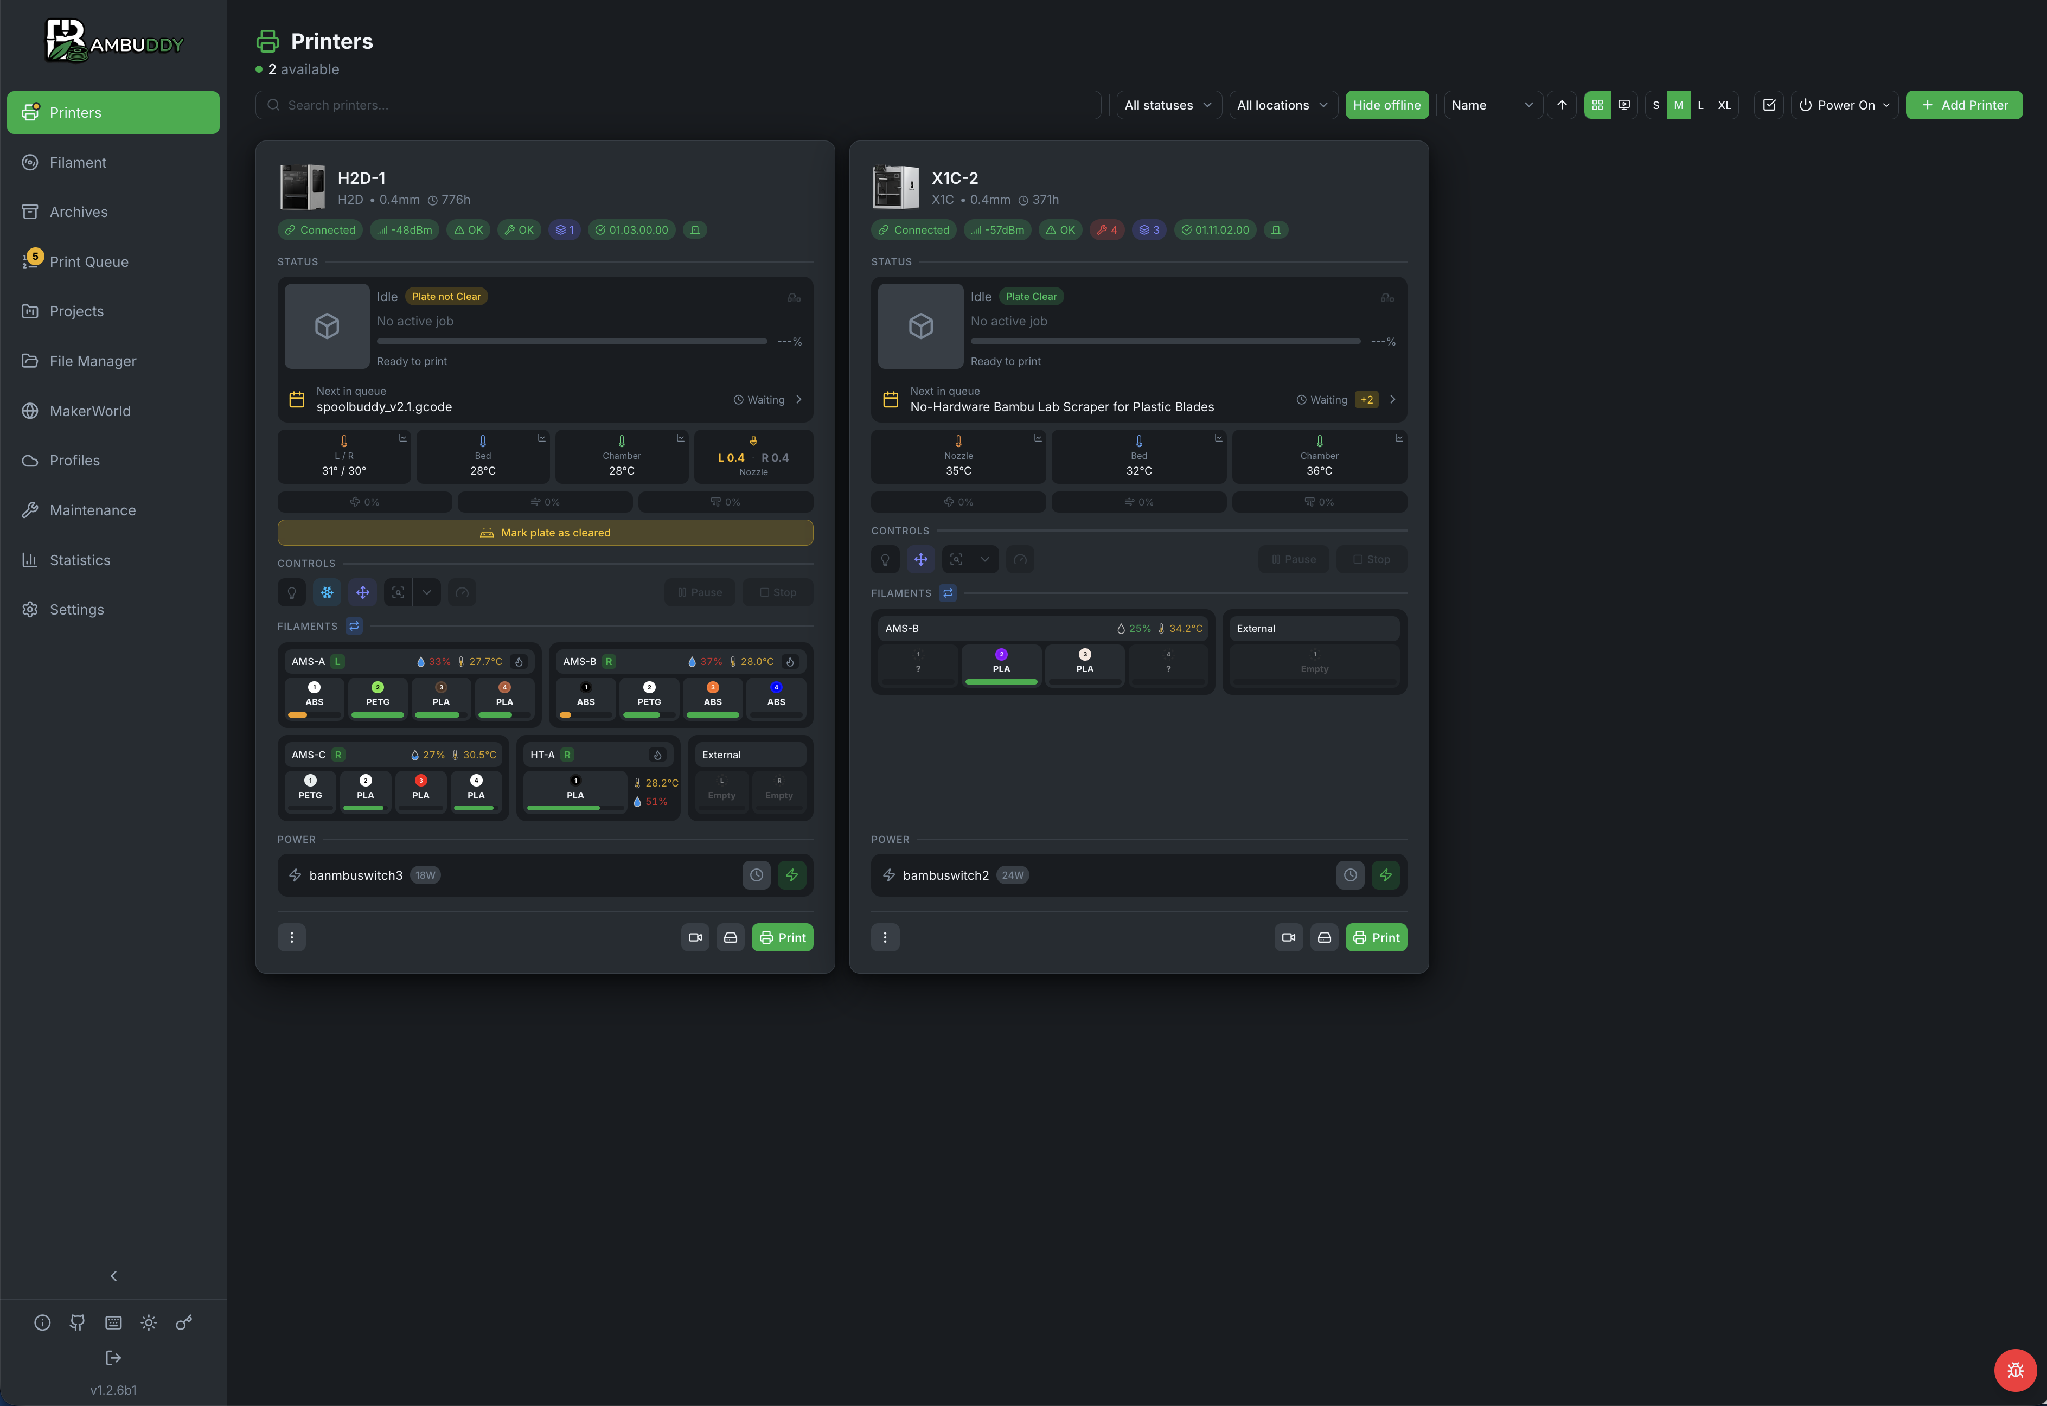The image size is (2047, 1406).
Task: Toggle sort direction arrow
Action: (x=1562, y=105)
